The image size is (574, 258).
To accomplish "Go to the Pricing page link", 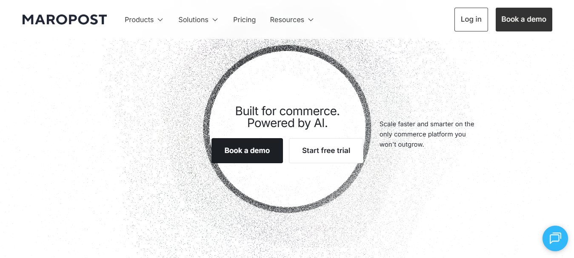I will tap(244, 20).
